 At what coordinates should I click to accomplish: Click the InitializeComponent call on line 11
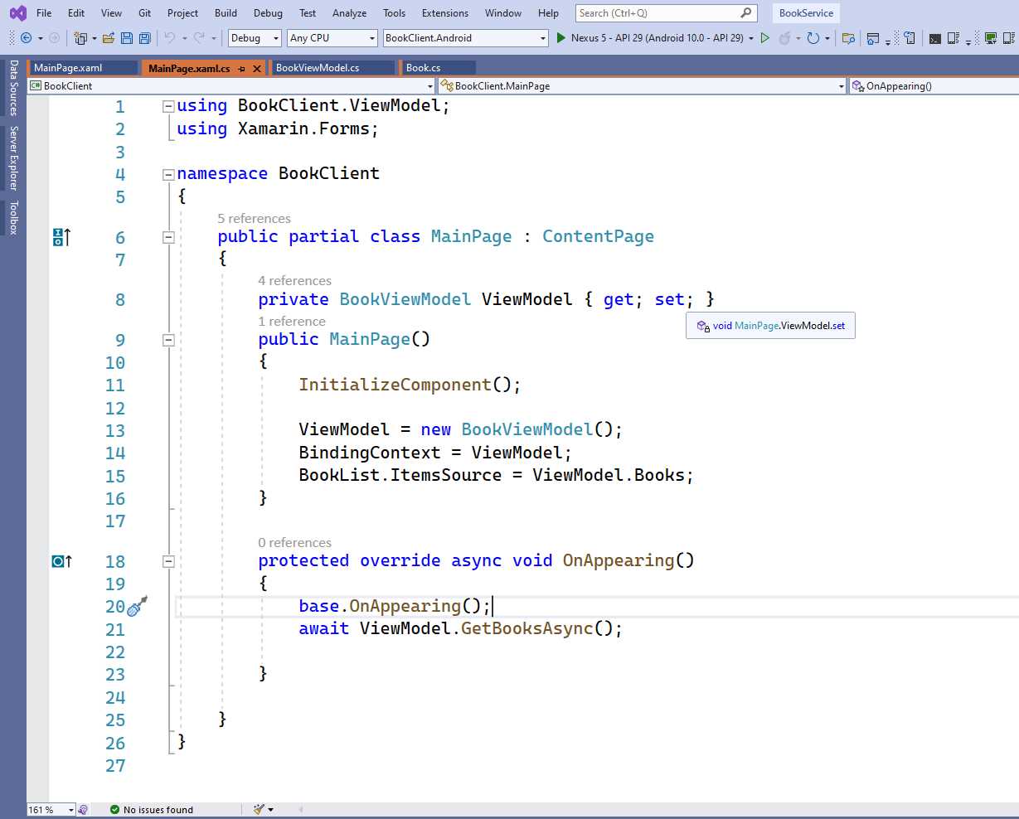pyautogui.click(x=395, y=385)
